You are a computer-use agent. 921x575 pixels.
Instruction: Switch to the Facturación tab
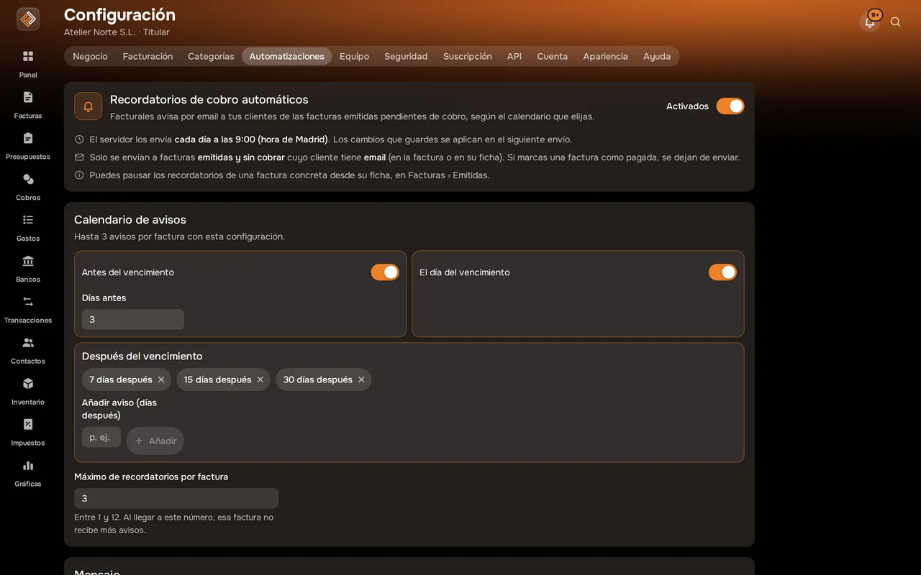148,56
